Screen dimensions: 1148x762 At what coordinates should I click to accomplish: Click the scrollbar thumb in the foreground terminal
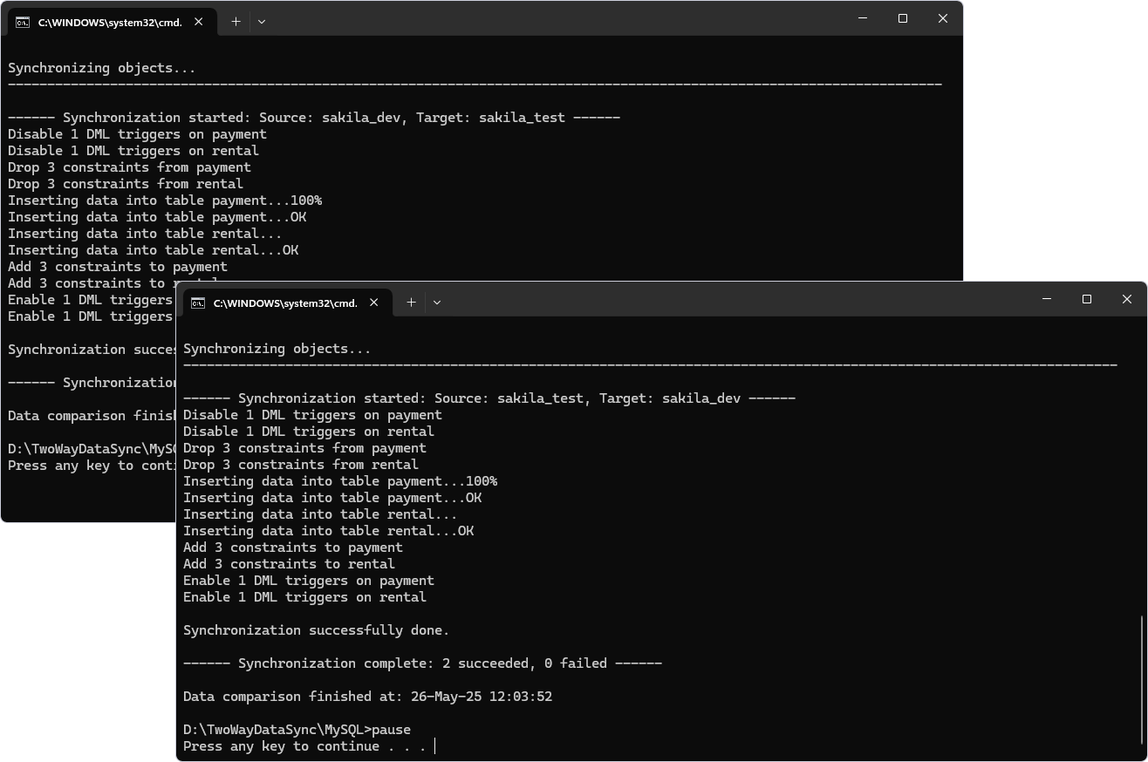(1142, 680)
